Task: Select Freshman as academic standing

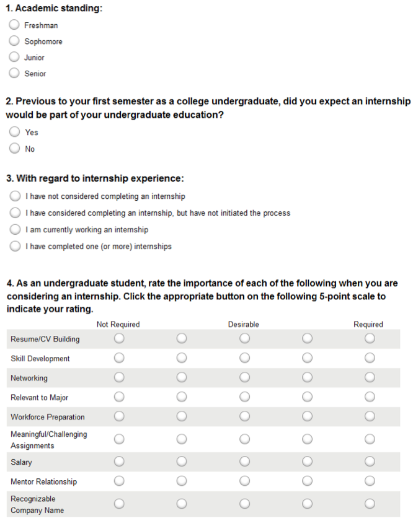Action: coord(14,25)
